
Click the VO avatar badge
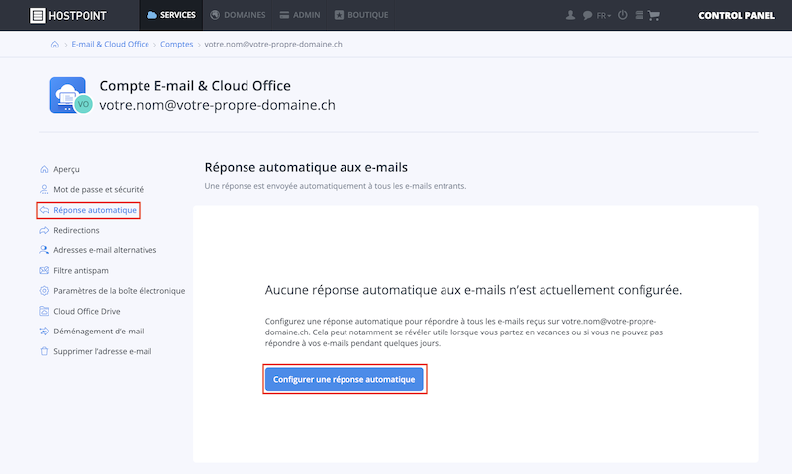(x=83, y=105)
